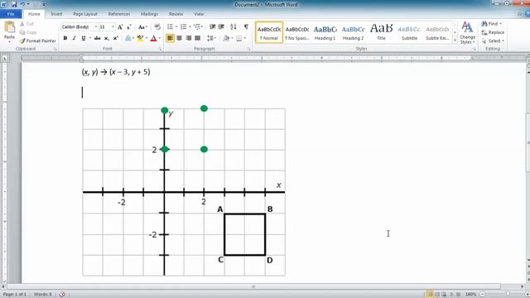Click the Save icon in quick access toolbar
The image size is (530, 298).
(x=14, y=4)
